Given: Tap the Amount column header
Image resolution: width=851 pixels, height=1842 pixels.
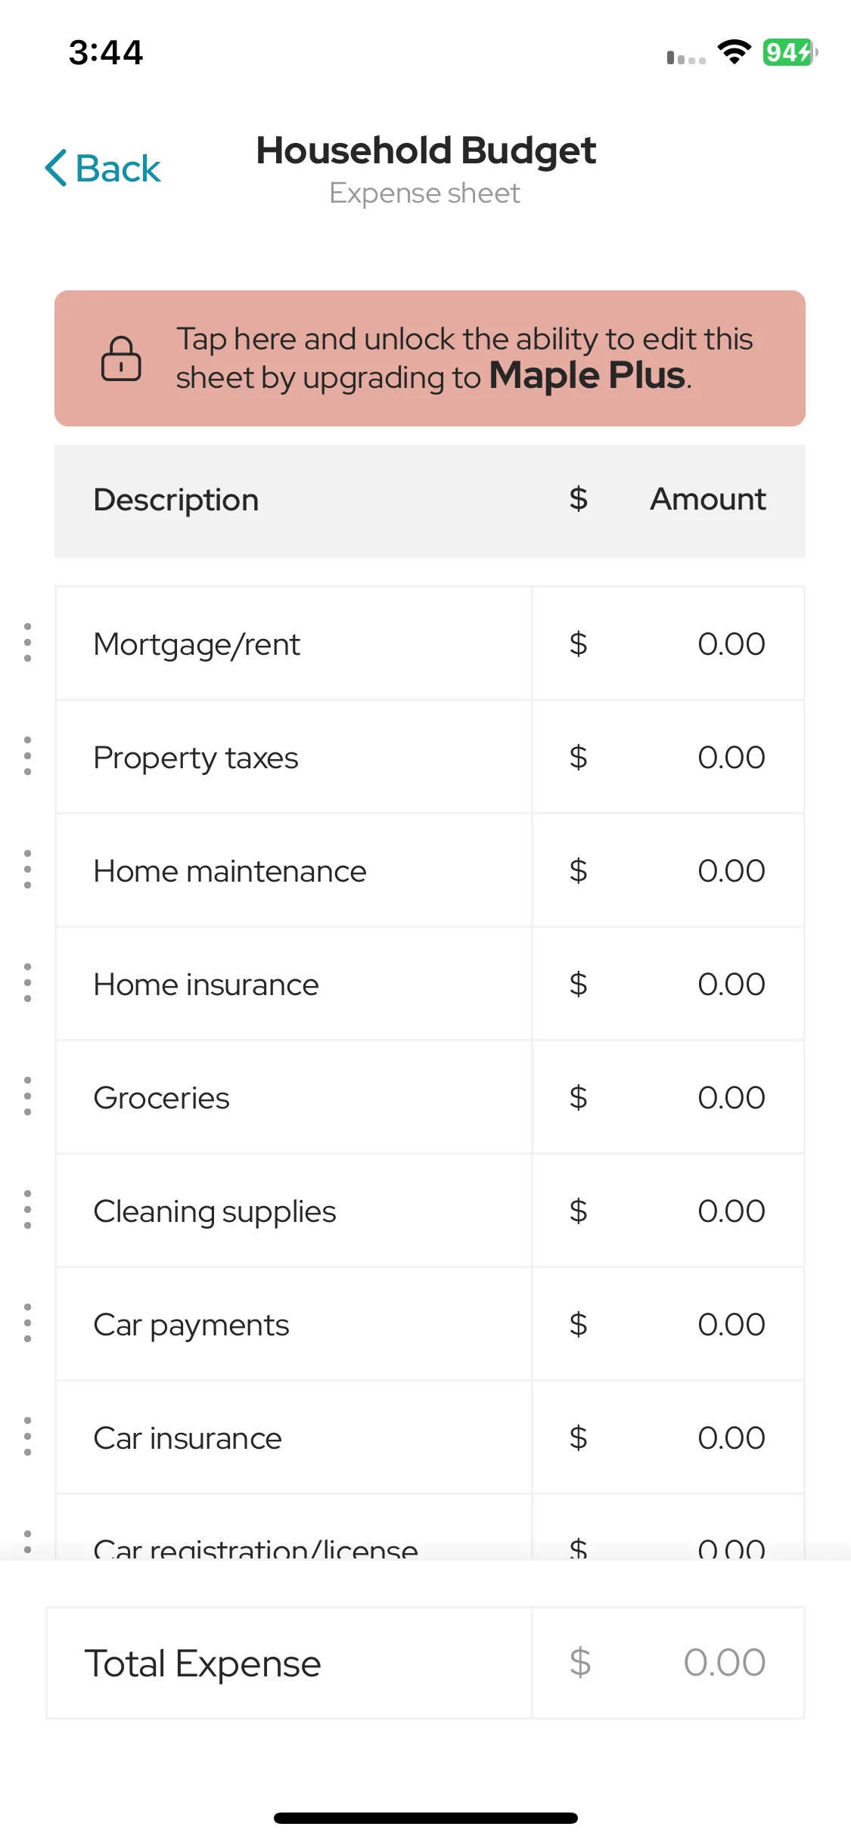Looking at the screenshot, I should click(708, 499).
